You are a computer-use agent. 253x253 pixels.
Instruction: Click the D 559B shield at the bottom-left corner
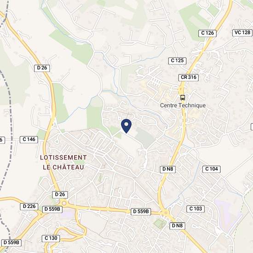coord(11,243)
